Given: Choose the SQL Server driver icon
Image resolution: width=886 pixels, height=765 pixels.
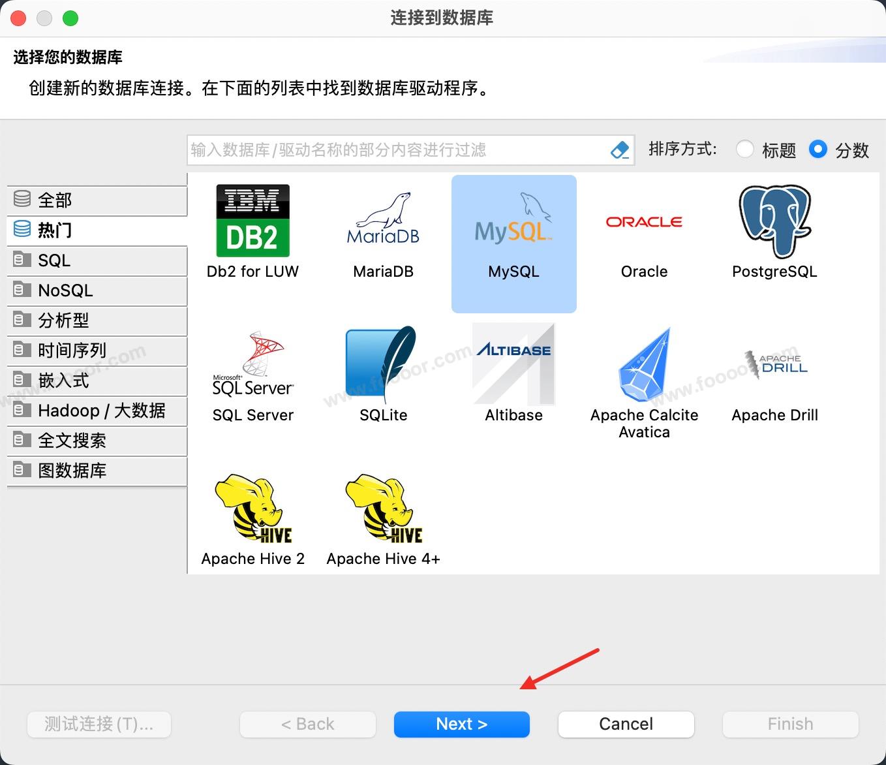Looking at the screenshot, I should 252,365.
